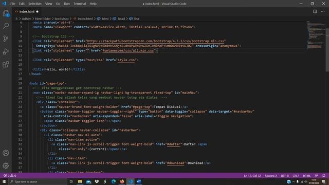Image resolution: width=329 pixels, height=185 pixels.
Task: Click the VS Code logo icon
Action: pos(4,4)
